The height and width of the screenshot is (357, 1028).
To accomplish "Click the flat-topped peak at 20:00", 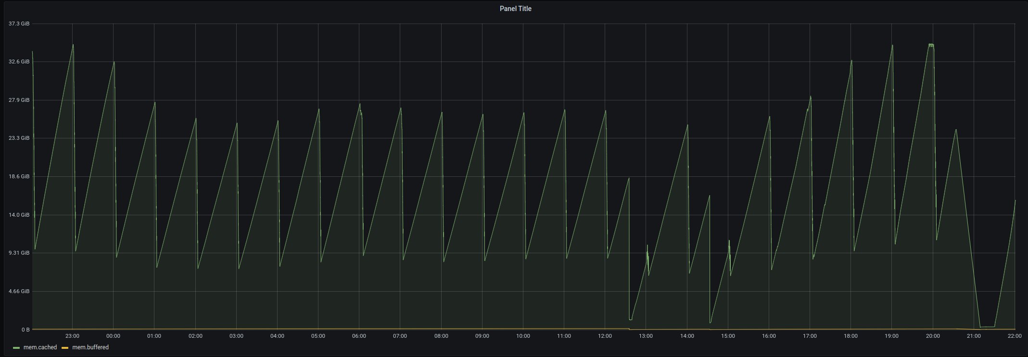I will tap(931, 45).
